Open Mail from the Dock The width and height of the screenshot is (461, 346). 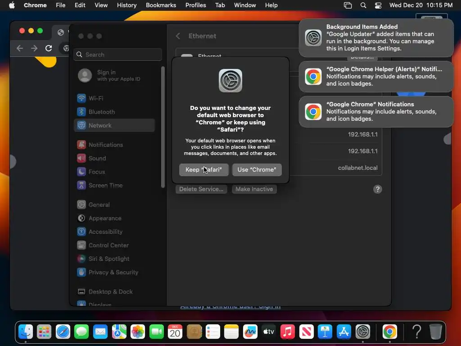pos(100,332)
